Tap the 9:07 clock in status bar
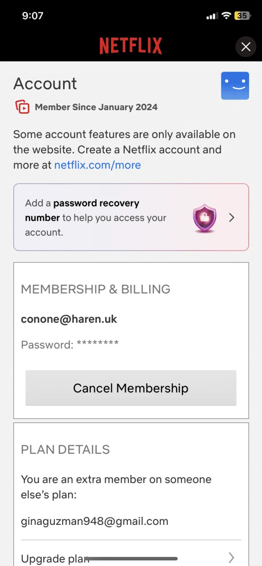The image size is (262, 566). pyautogui.click(x=33, y=16)
